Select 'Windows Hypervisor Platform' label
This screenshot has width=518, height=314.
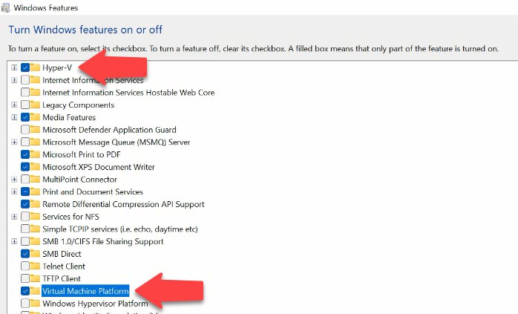pyautogui.click(x=95, y=304)
